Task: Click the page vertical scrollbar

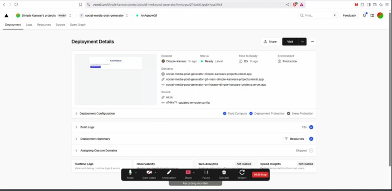Action: click(x=390, y=89)
